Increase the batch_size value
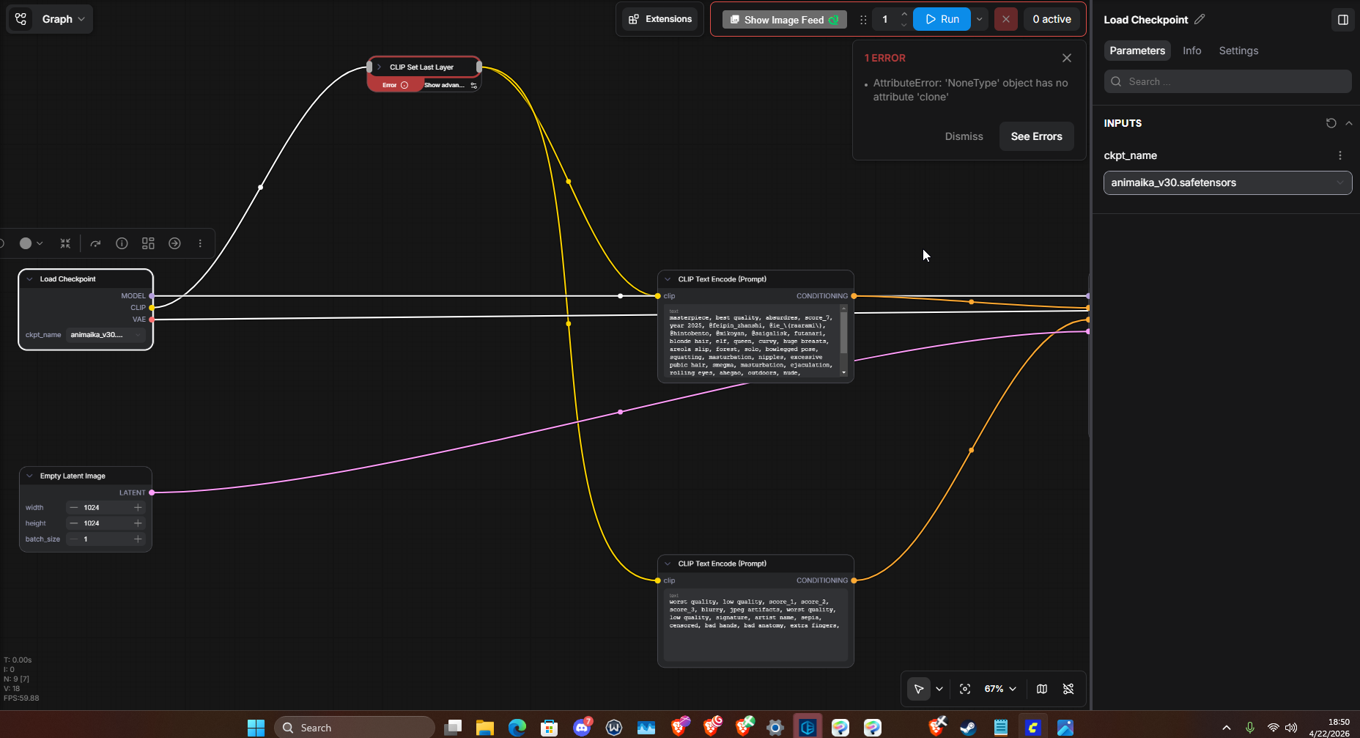The image size is (1360, 738). pos(138,539)
